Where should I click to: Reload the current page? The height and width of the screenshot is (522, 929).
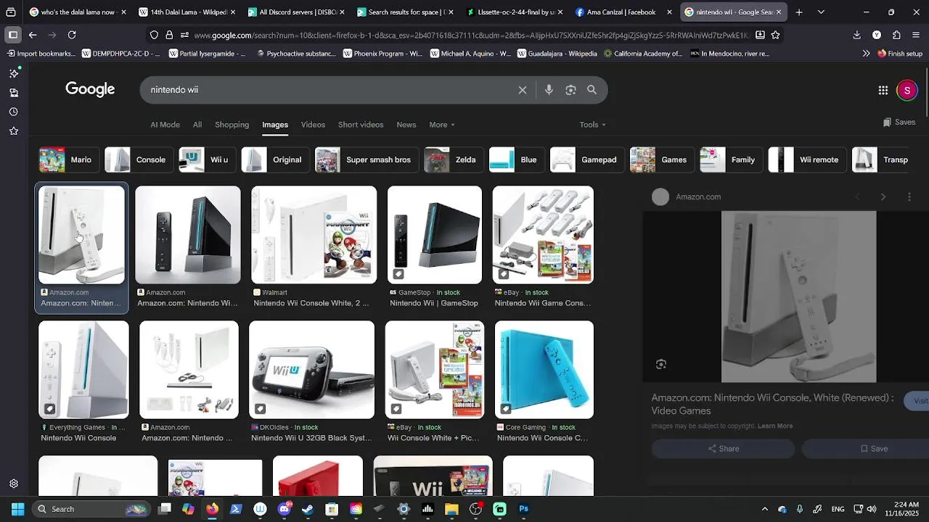coord(72,35)
